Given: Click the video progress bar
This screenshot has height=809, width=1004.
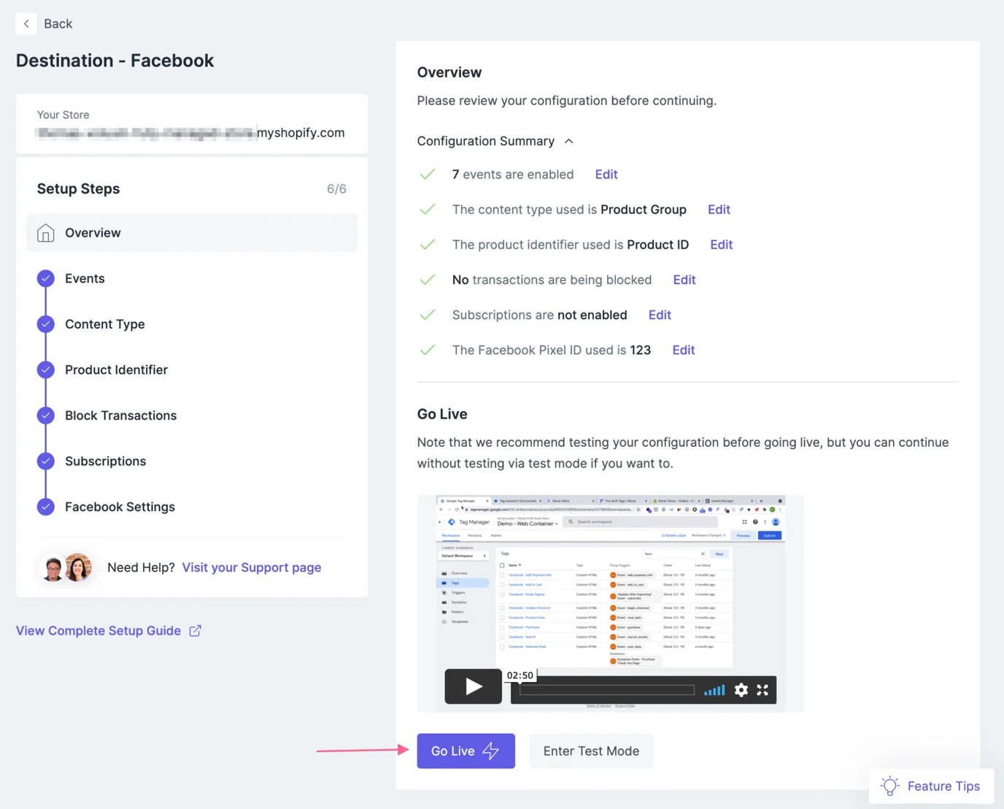Looking at the screenshot, I should click(607, 690).
